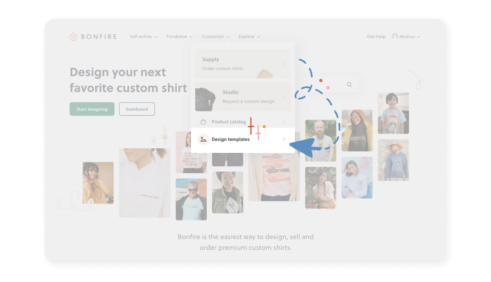This screenshot has height=282, width=491.
Task: Click the Design templates image icon
Action: (203, 139)
